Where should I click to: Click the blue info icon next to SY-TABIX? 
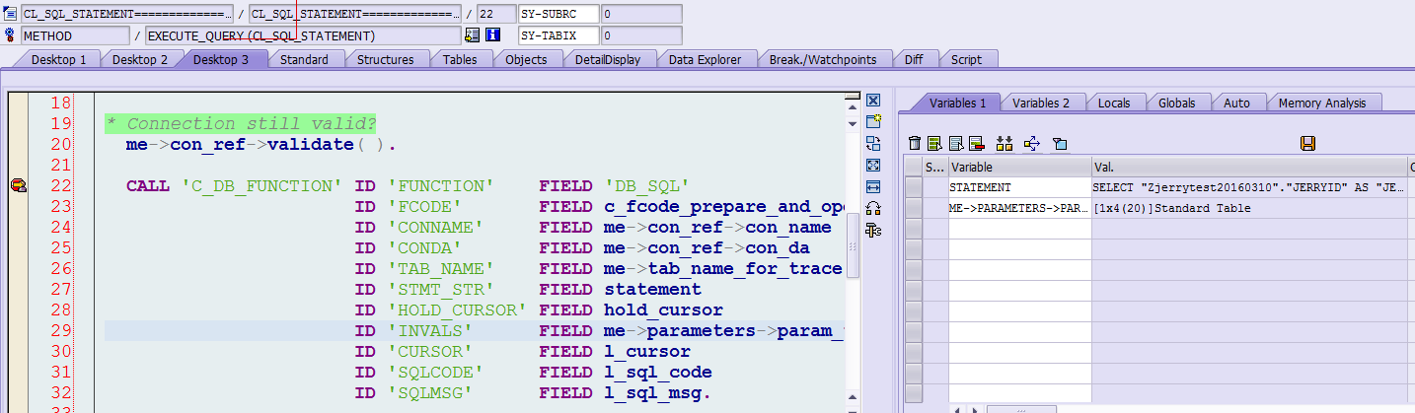493,35
